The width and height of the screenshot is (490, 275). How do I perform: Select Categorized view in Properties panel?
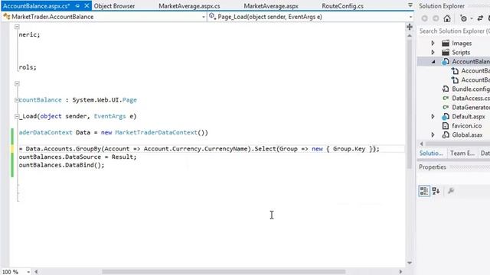point(424,190)
